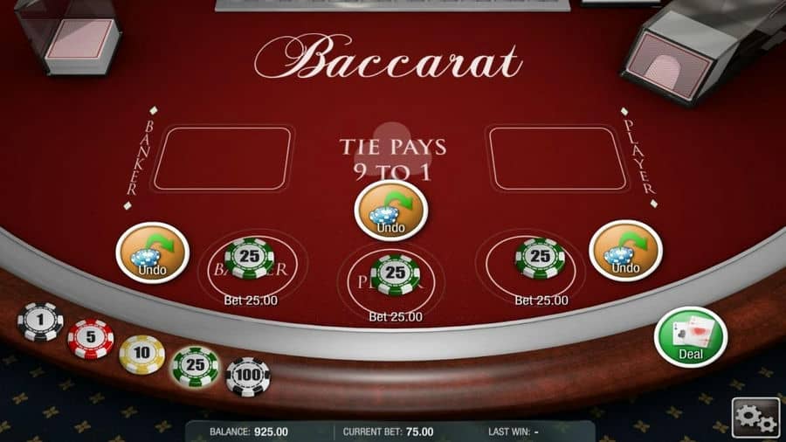786x442 pixels.
Task: Choose the green 25 value chip
Action: click(196, 366)
